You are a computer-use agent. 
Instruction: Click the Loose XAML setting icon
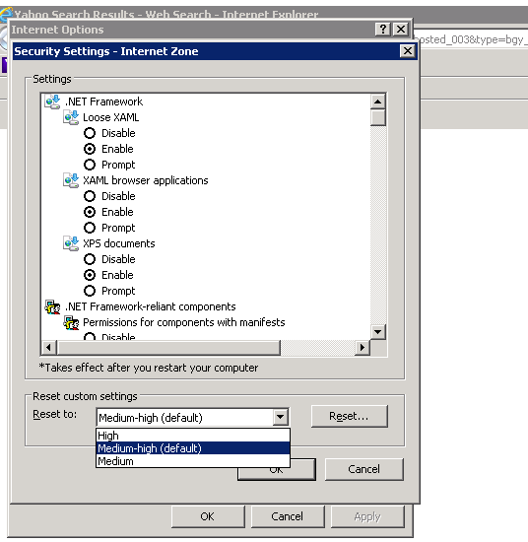tap(71, 117)
